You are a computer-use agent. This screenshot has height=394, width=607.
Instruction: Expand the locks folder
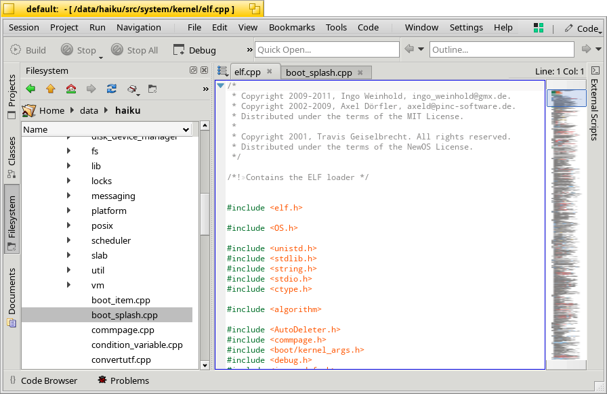(x=68, y=180)
